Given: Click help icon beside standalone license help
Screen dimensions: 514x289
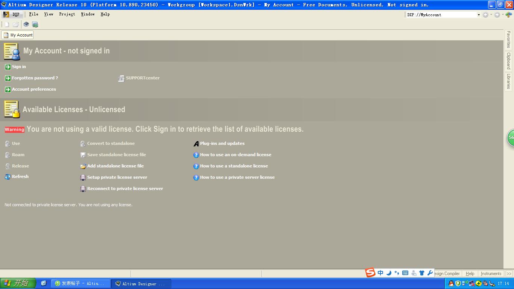Looking at the screenshot, I should (196, 166).
